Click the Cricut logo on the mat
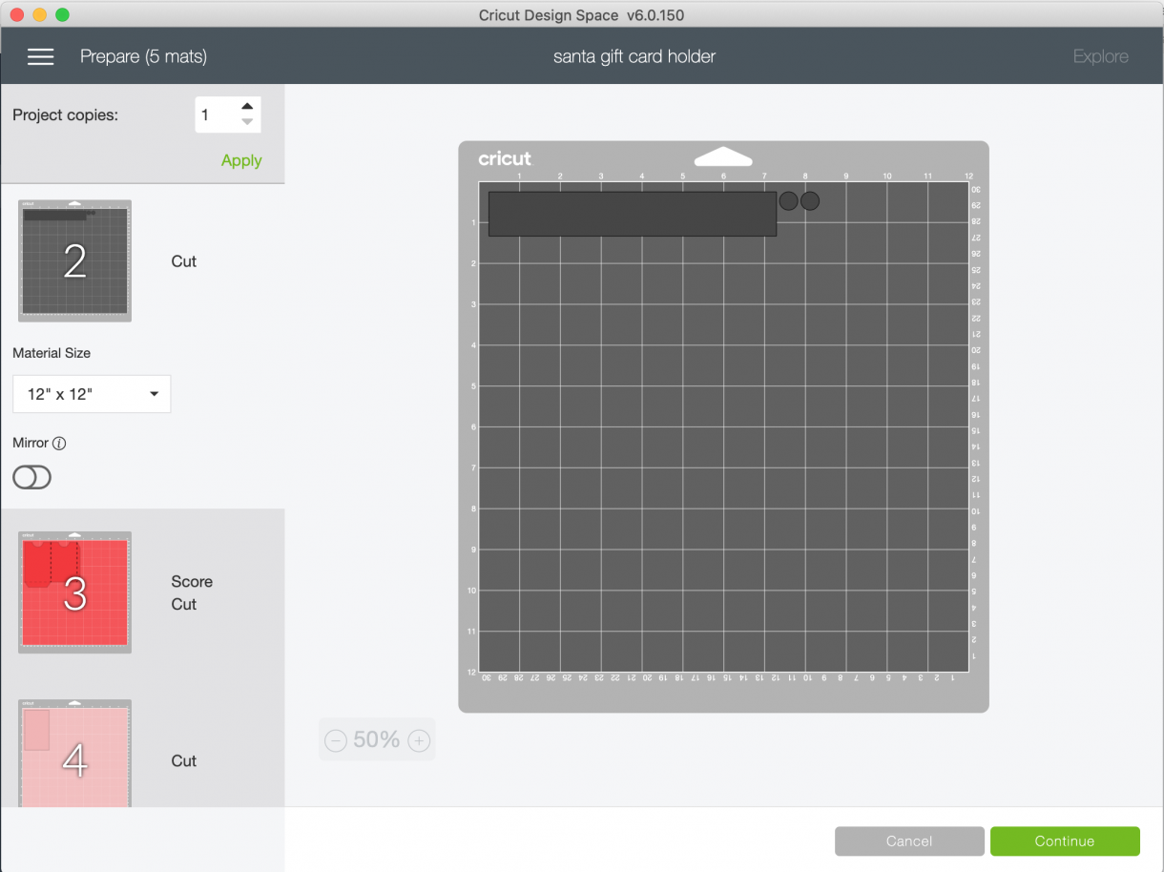Image resolution: width=1164 pixels, height=872 pixels. (x=505, y=158)
